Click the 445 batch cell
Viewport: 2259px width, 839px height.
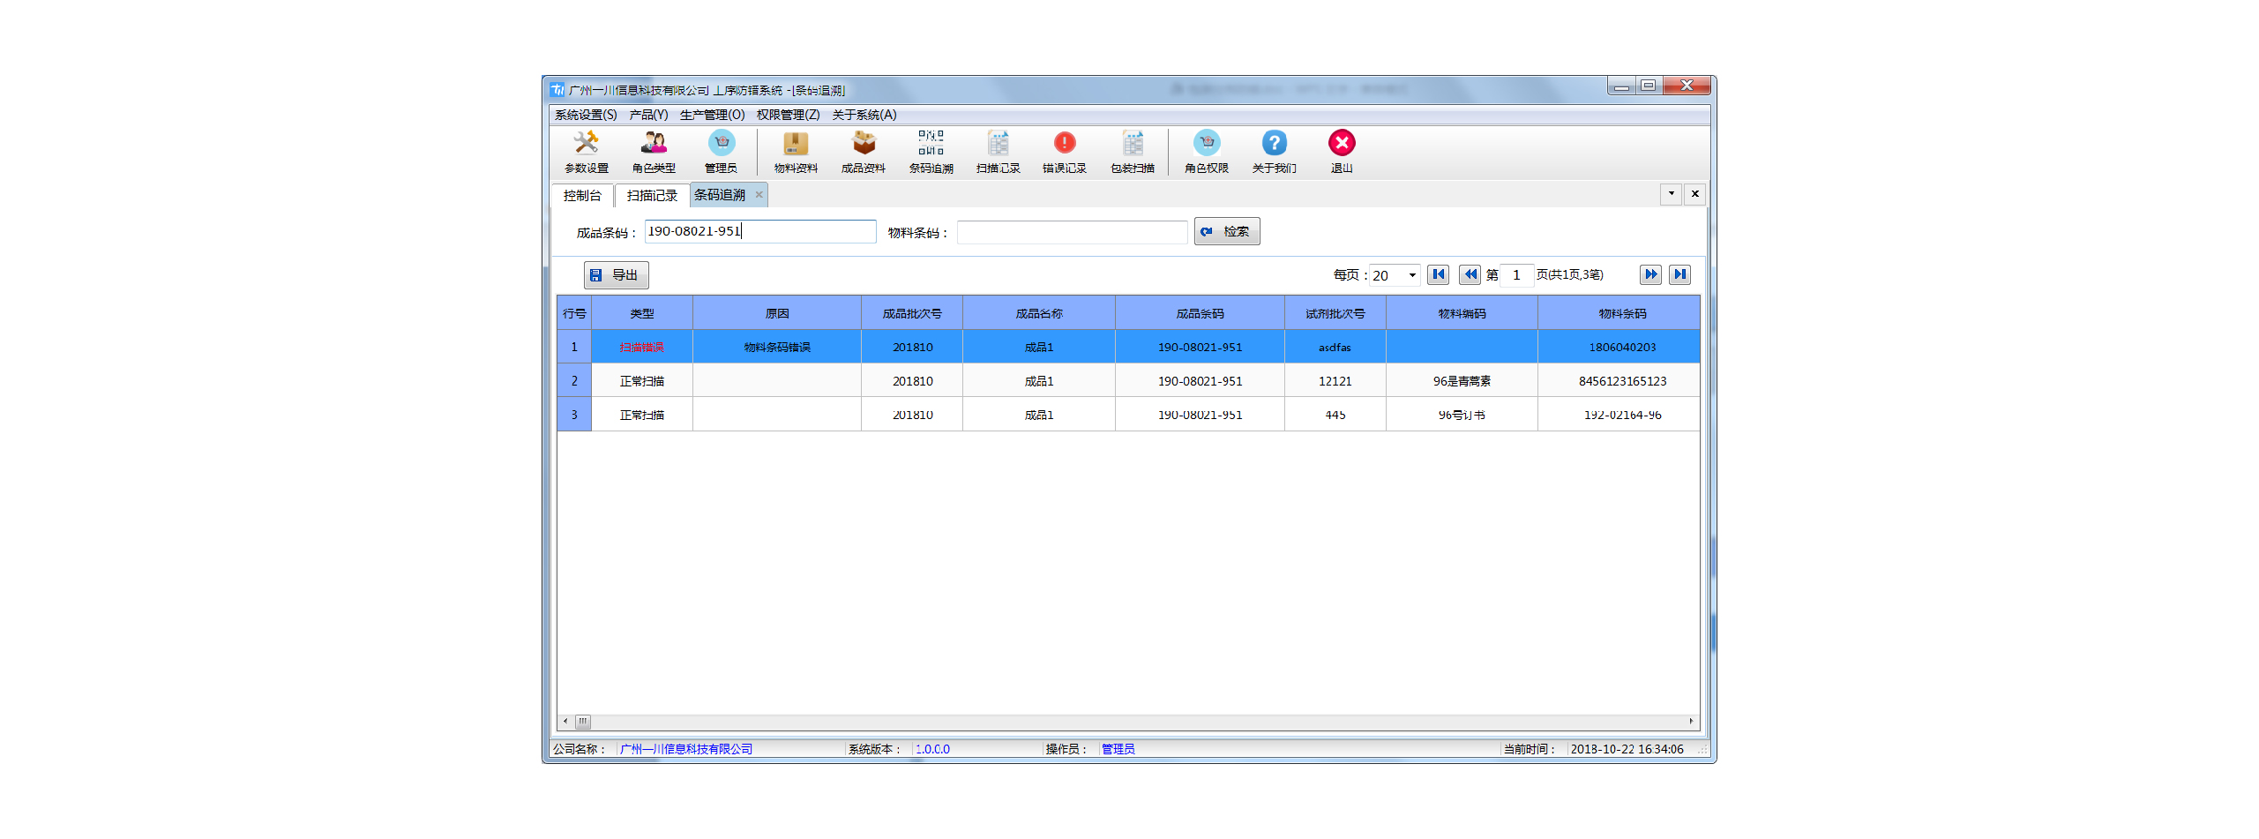click(1335, 415)
